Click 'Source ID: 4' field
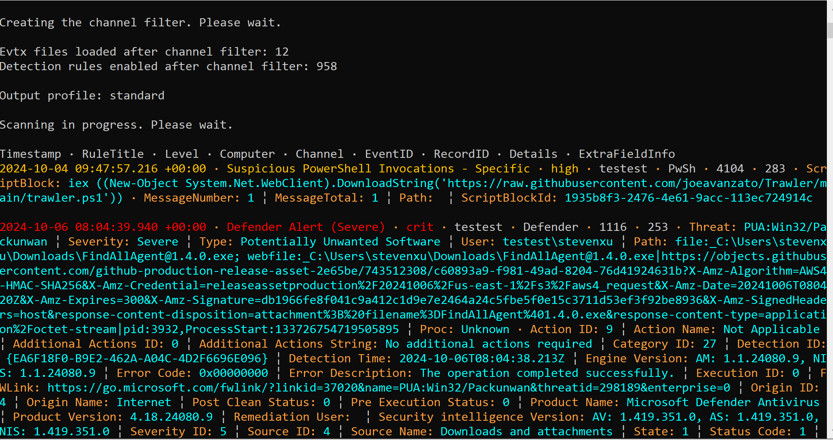 point(288,432)
